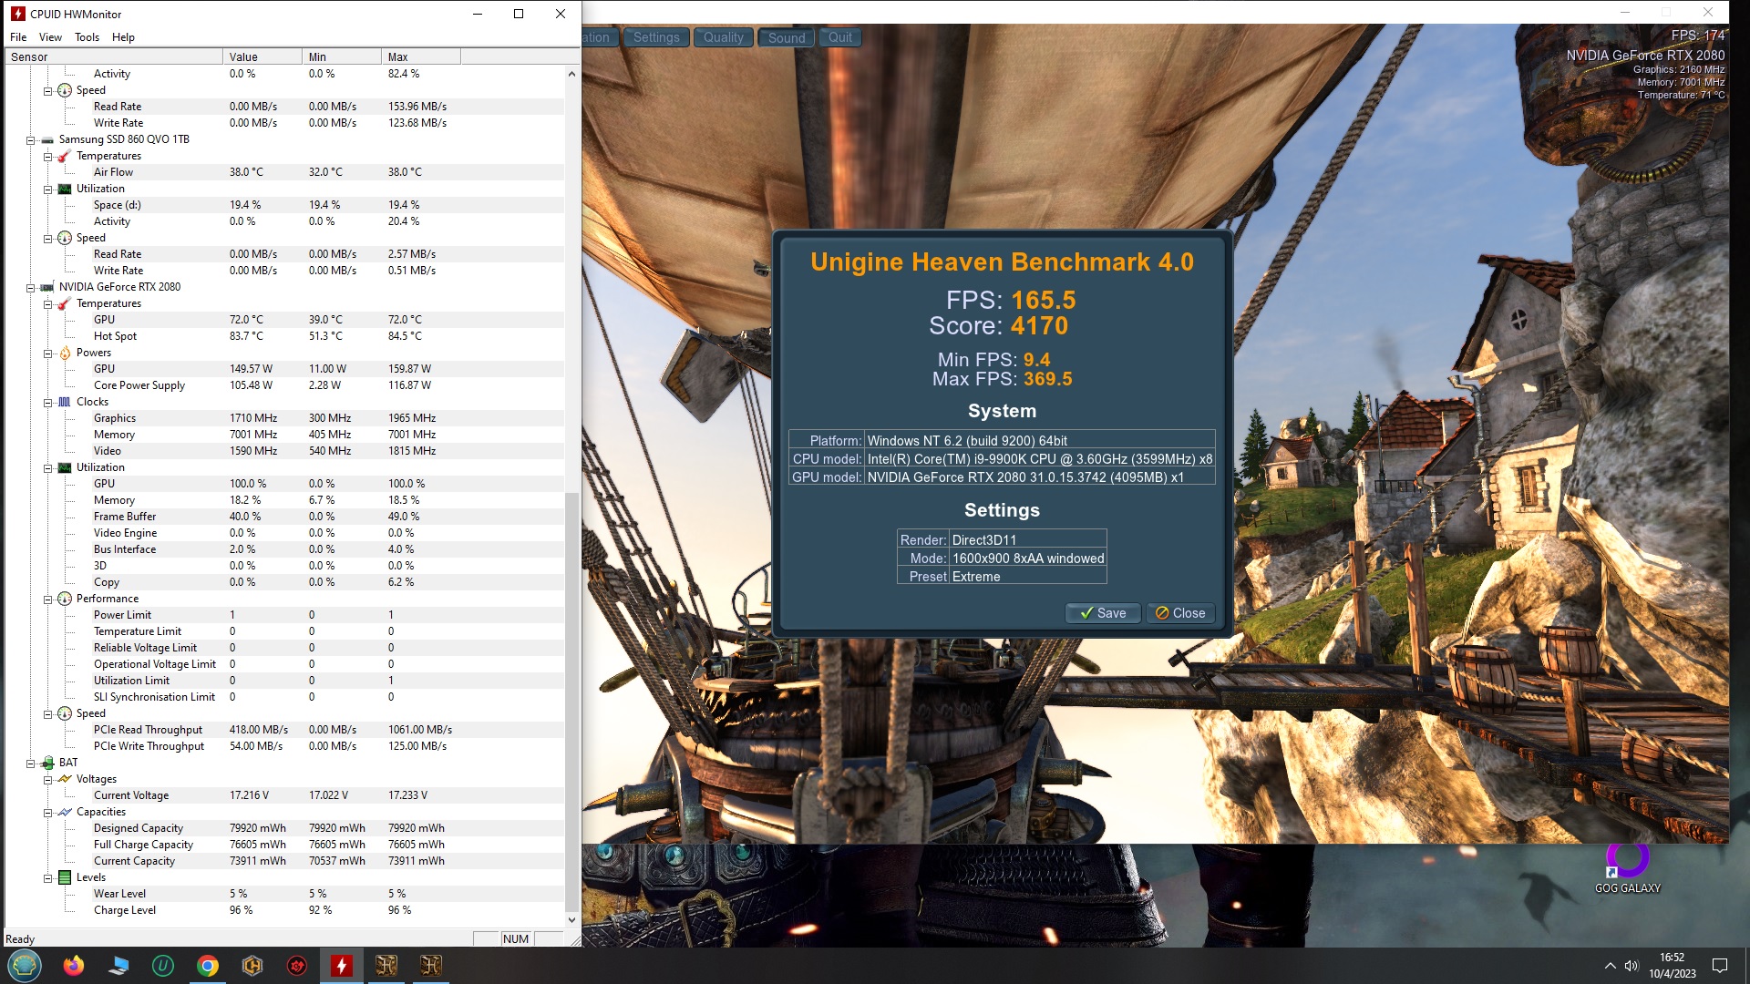Quit the Heaven benchmark
Screen dimensions: 1750x984
pos(840,37)
